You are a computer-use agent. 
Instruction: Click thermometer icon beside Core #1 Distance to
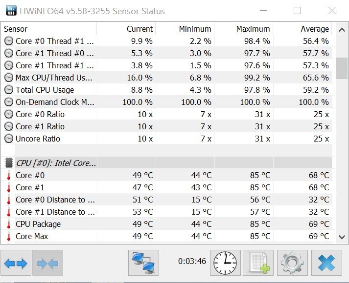coord(9,212)
